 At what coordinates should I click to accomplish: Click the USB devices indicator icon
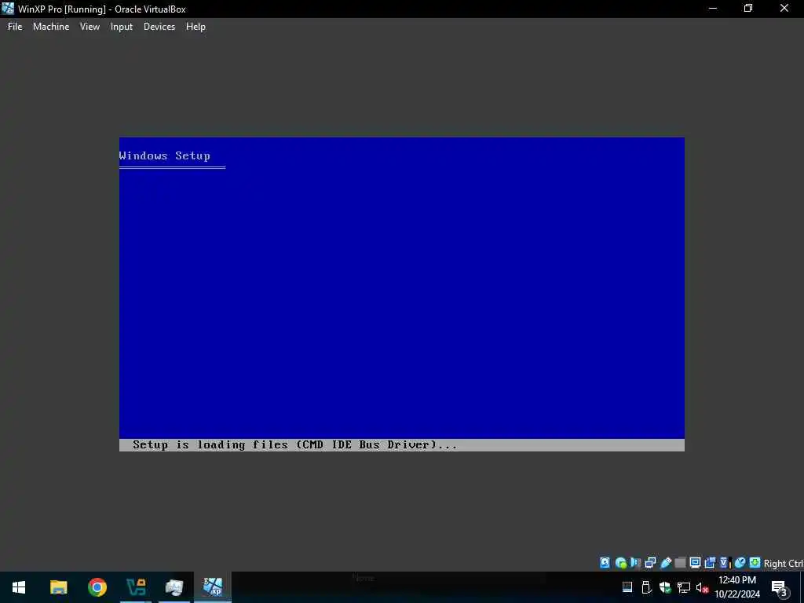click(x=666, y=563)
